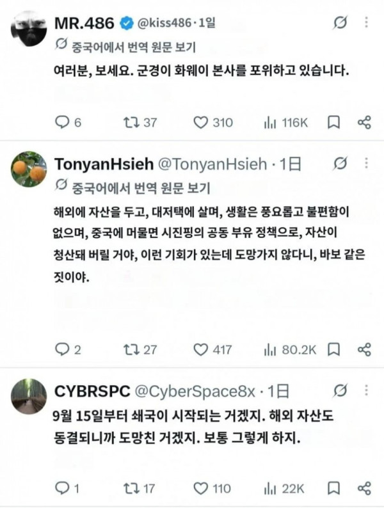Bookmark TonyanHsieh's tweet
The image size is (384, 508).
(333, 349)
